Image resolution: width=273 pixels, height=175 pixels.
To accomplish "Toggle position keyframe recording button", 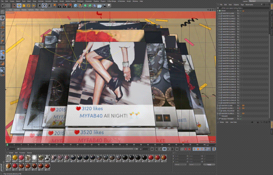I will tap(194, 149).
